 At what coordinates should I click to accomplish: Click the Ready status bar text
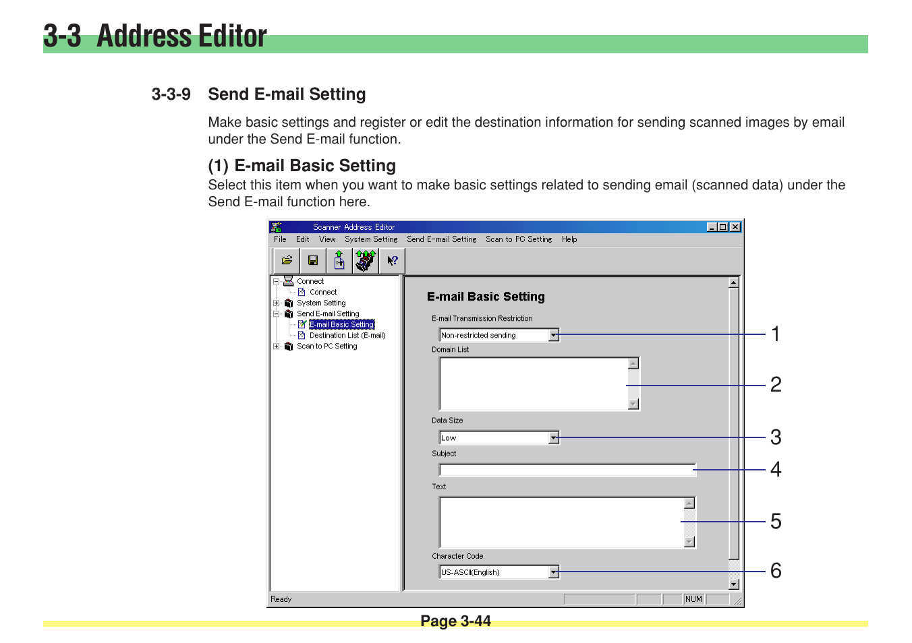click(x=281, y=599)
